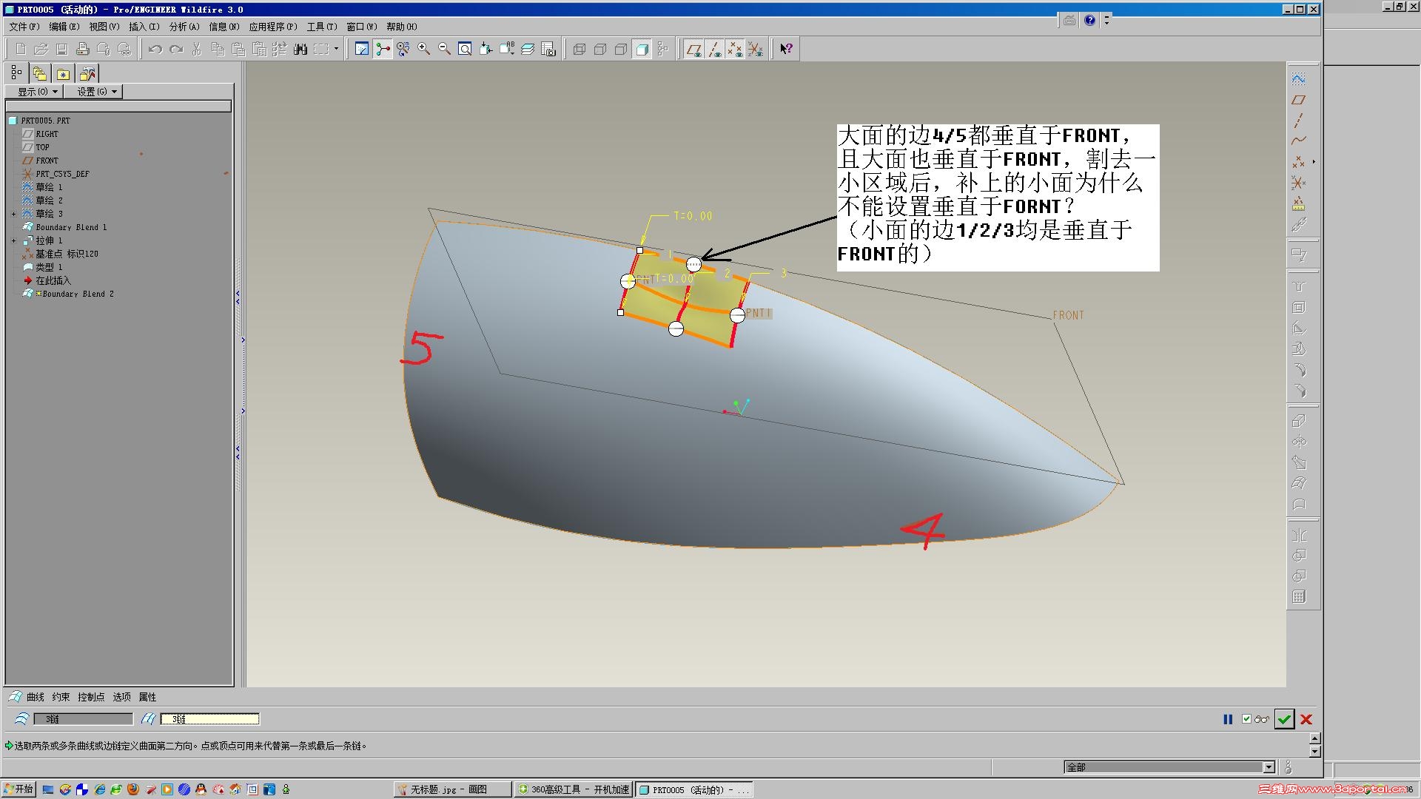Toggle the preview glasses checkbox
The image size is (1421, 799).
(1247, 719)
